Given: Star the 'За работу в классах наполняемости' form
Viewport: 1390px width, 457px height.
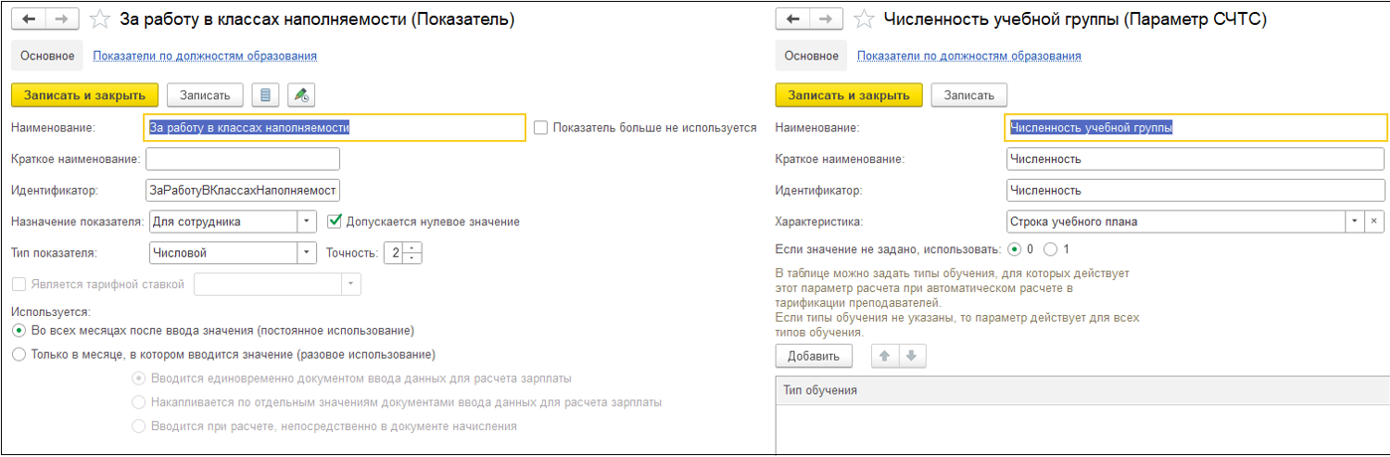Looking at the screenshot, I should [x=99, y=19].
